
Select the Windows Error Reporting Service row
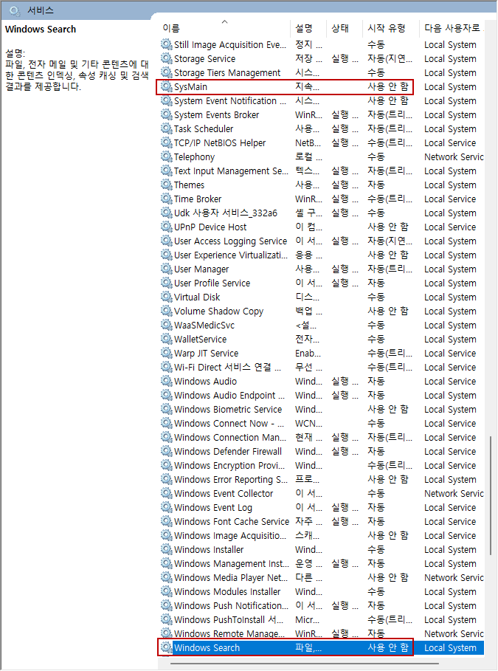(x=322, y=479)
